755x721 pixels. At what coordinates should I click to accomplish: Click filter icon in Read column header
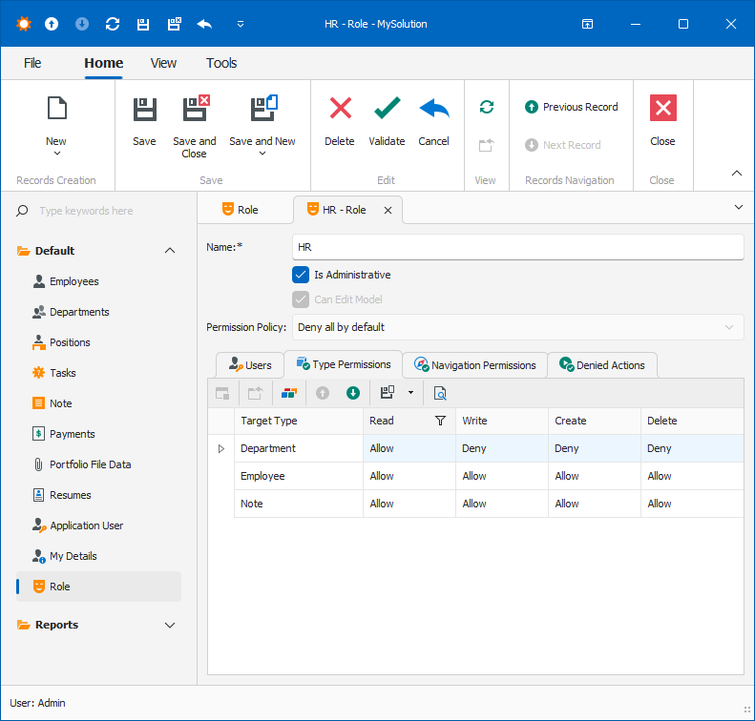pyautogui.click(x=441, y=421)
